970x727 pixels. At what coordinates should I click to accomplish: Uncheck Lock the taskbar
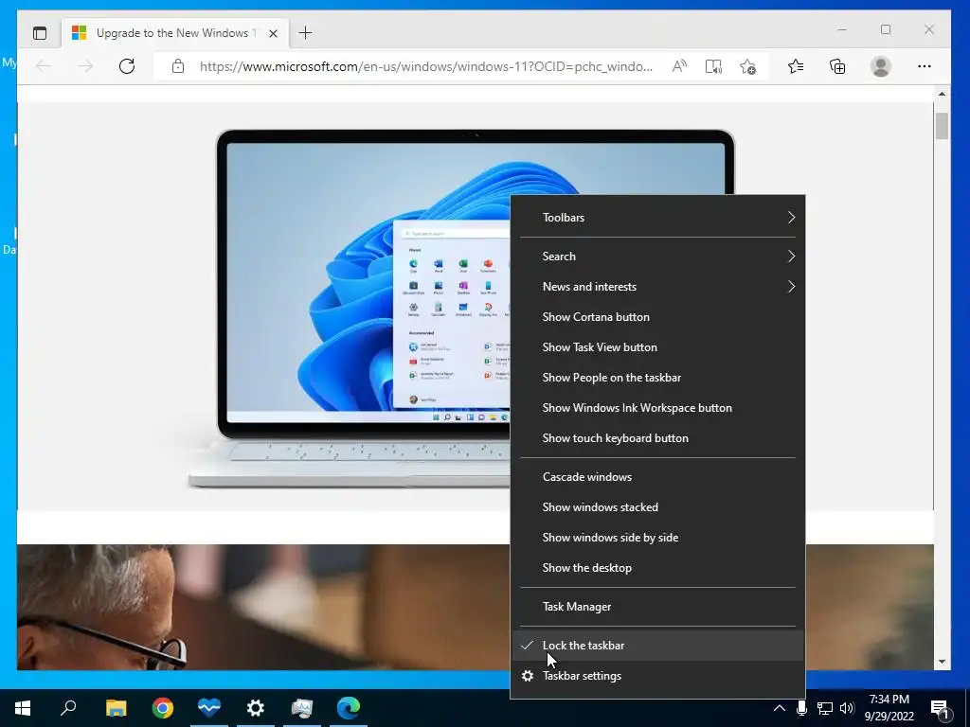click(x=657, y=646)
